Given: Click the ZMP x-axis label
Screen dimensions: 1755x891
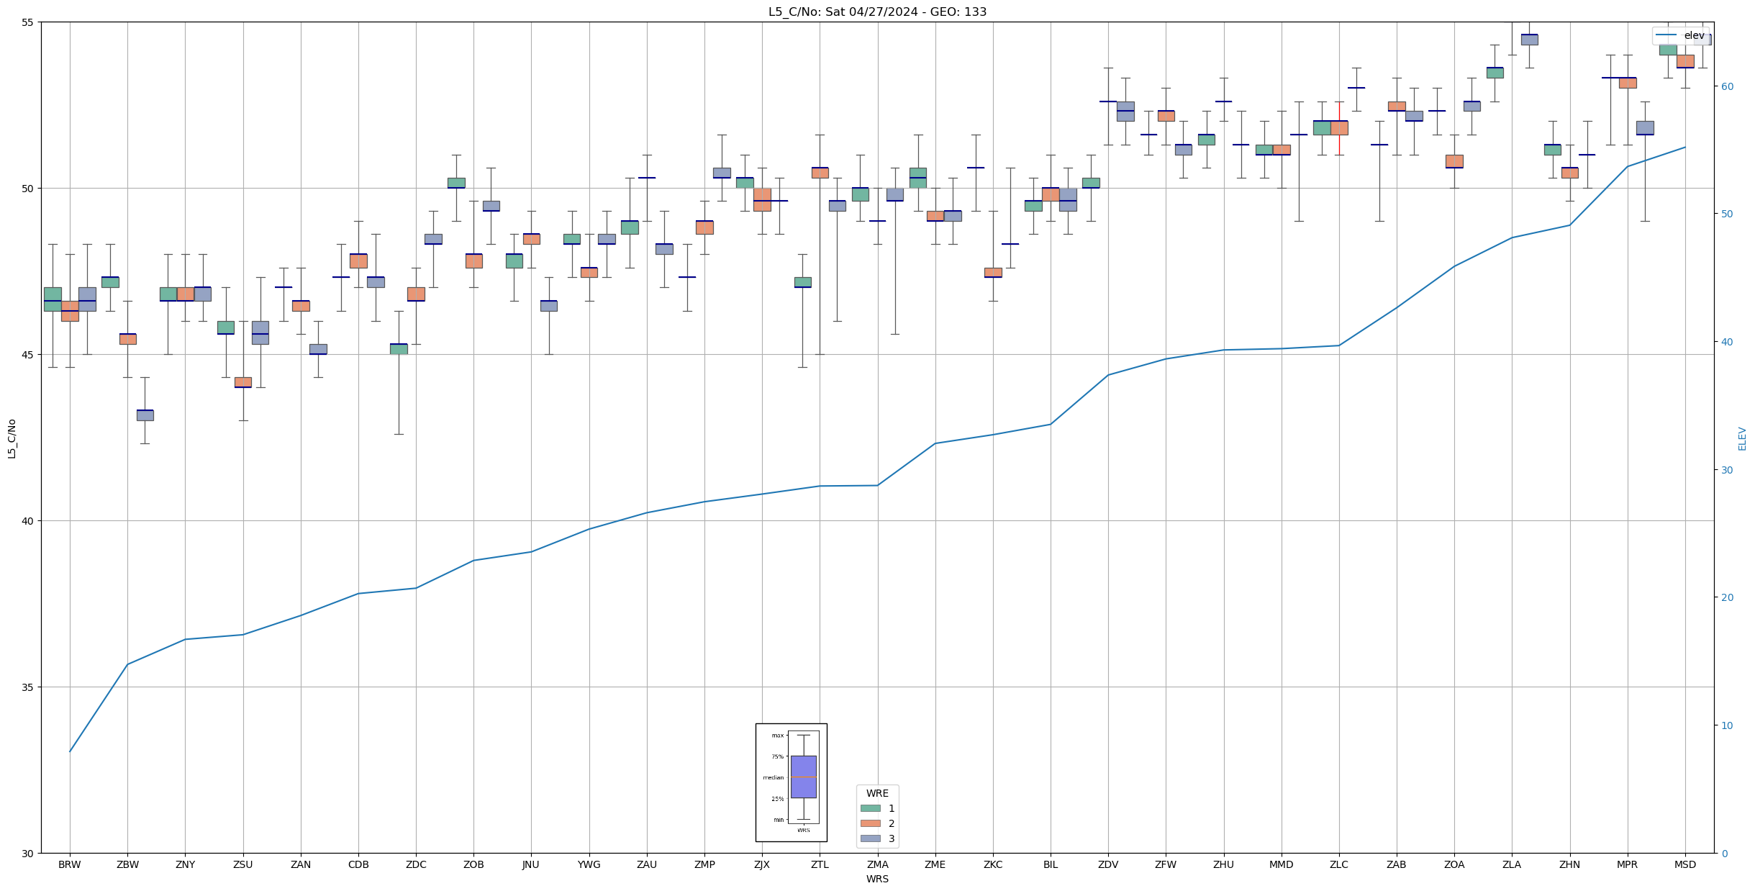Looking at the screenshot, I should 704,864.
